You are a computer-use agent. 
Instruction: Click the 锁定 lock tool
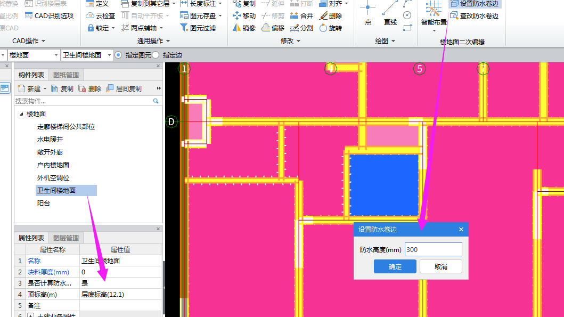tap(100, 28)
